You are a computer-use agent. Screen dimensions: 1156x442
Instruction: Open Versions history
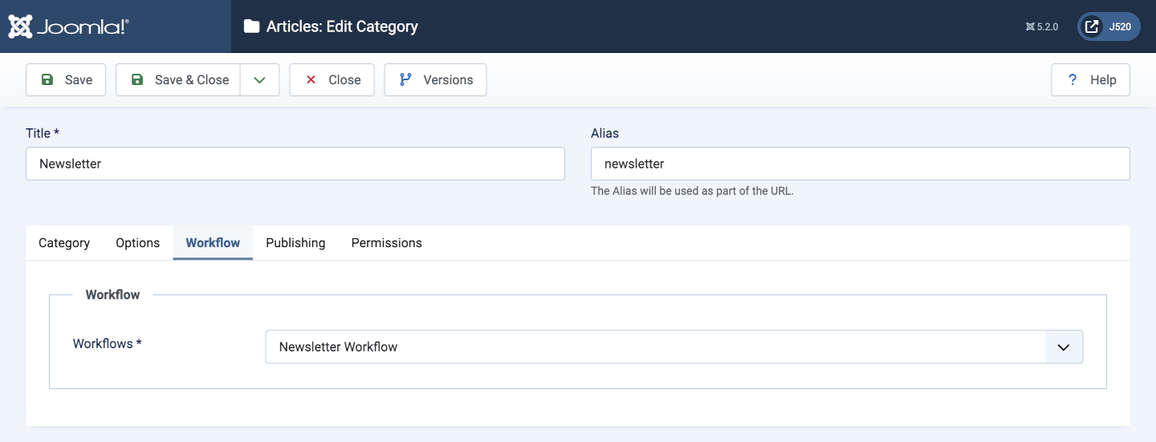435,80
